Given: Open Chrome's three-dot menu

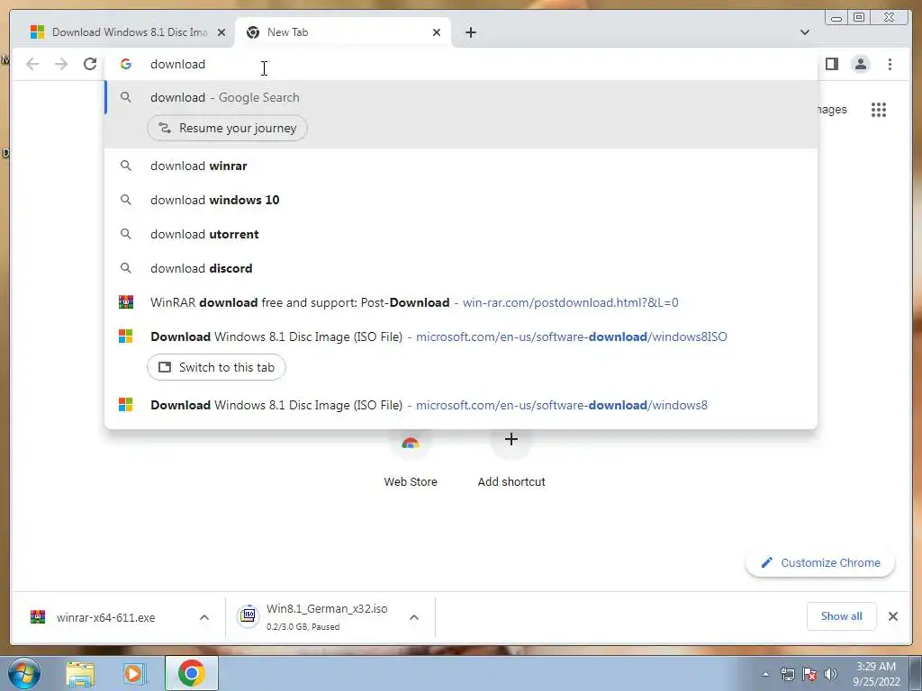Looking at the screenshot, I should coord(890,64).
